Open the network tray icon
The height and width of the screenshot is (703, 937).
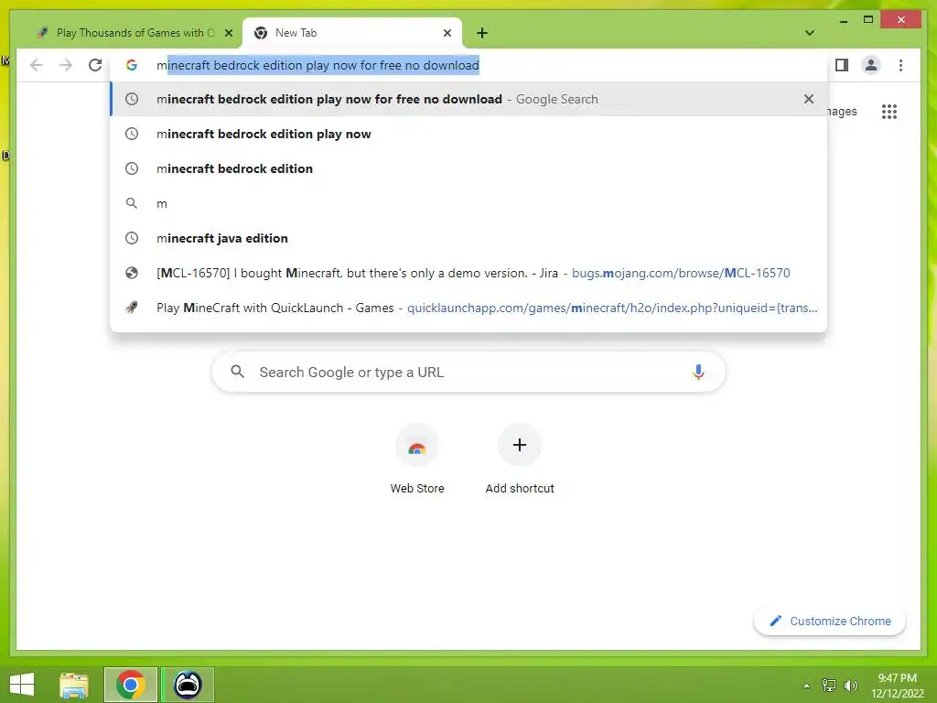click(829, 685)
